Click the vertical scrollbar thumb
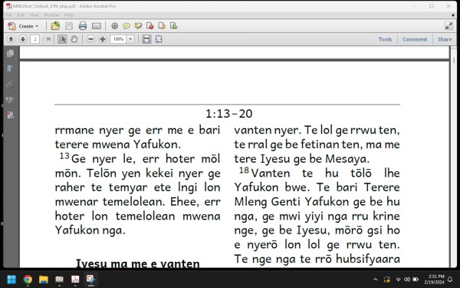Viewport: 460px width, 288px height. tap(454, 60)
